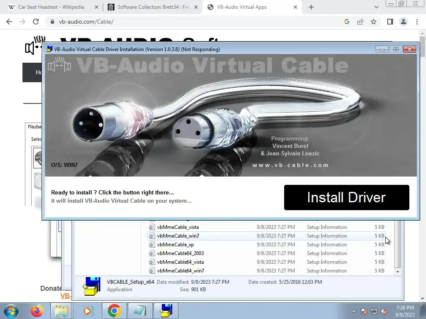Go forward in browser history
The image size is (426, 319).
[x=22, y=22]
